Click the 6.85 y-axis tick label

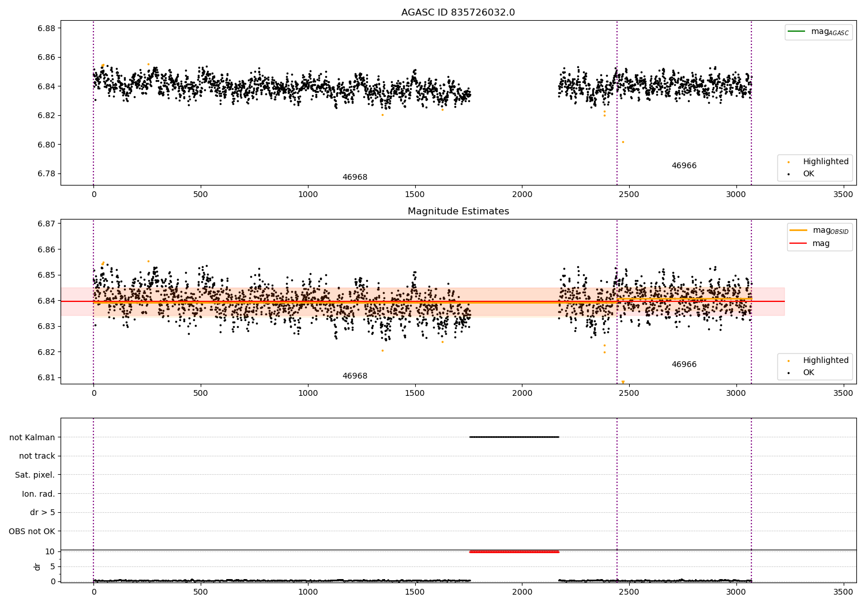46,275
